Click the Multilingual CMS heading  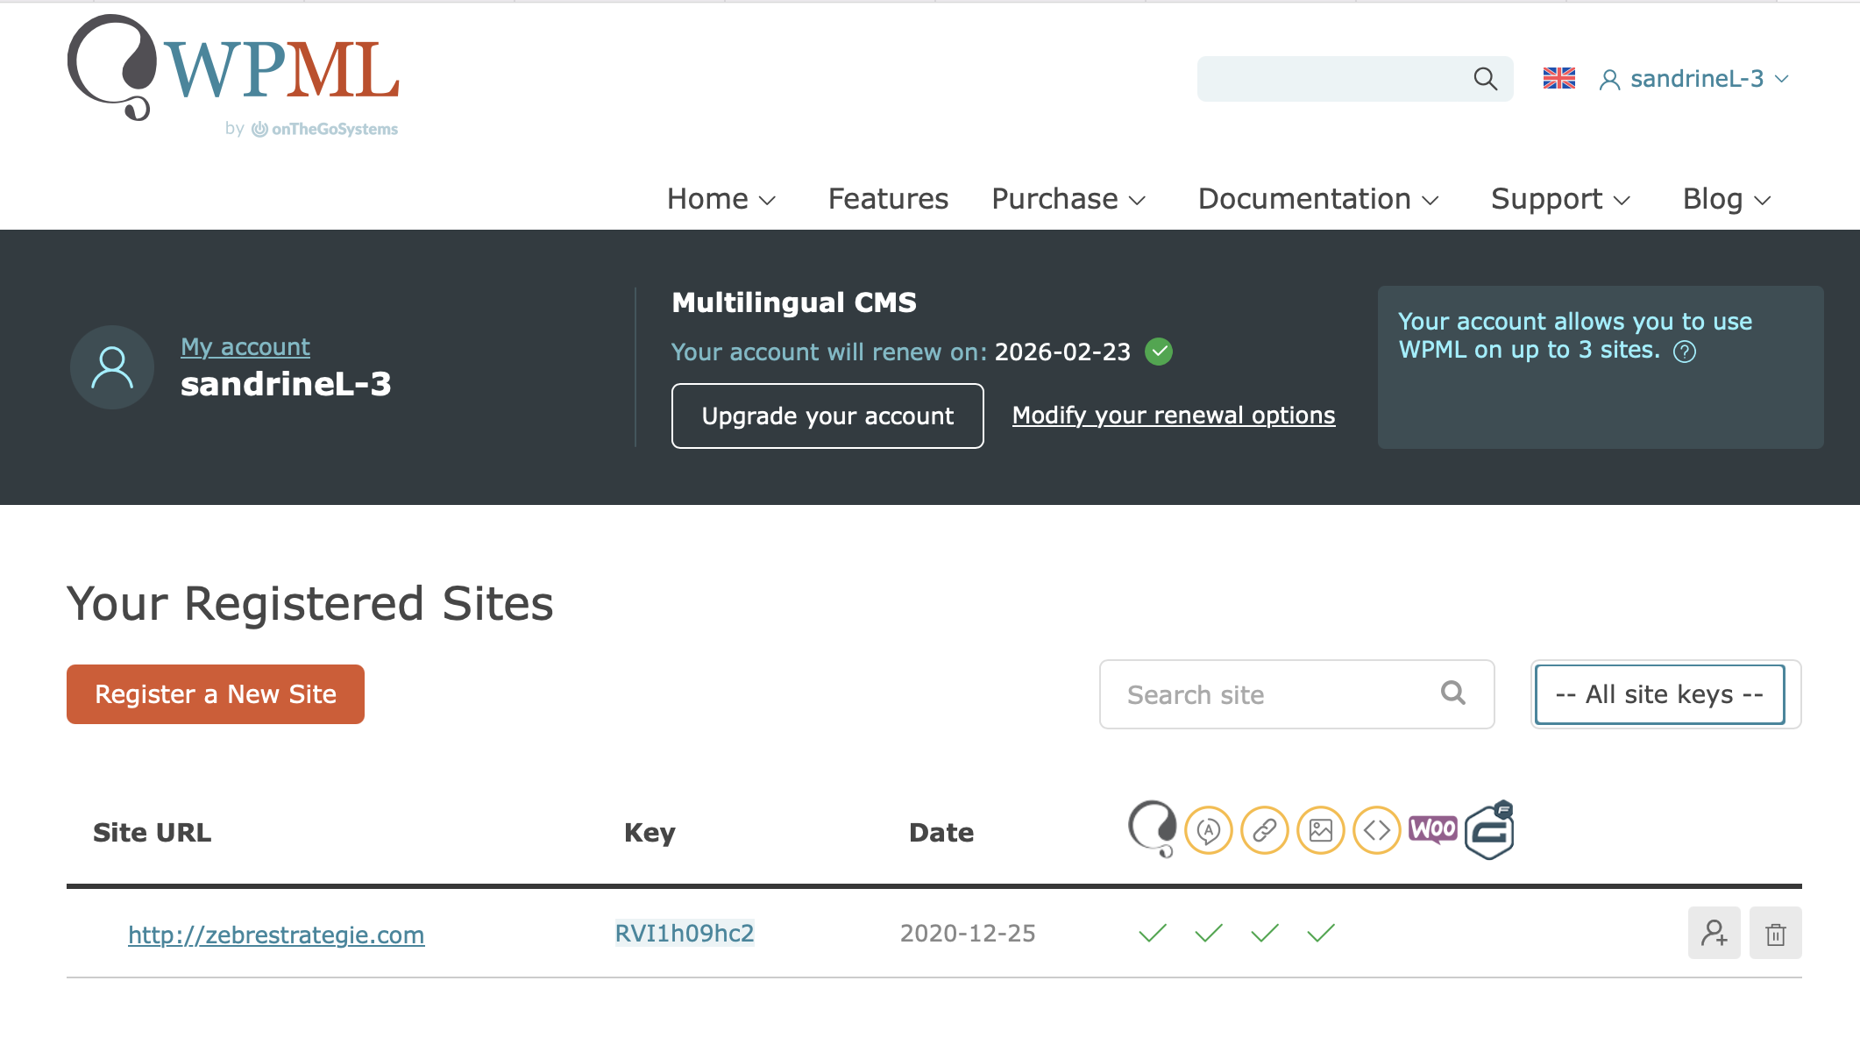794,302
